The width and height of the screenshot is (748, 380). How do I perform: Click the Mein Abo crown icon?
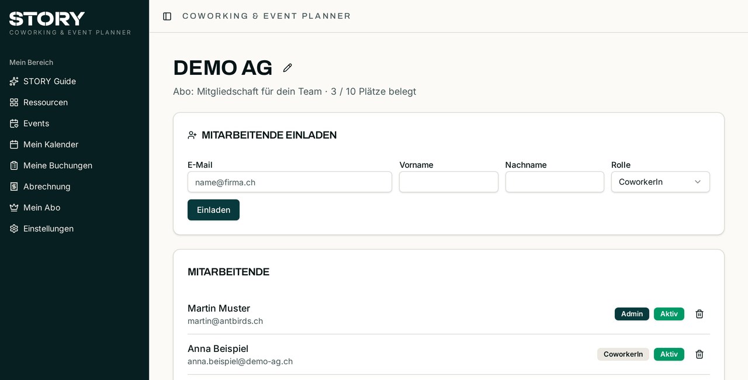(x=14, y=208)
